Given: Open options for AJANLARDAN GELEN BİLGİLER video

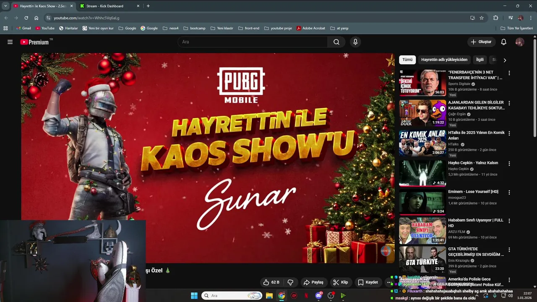Looking at the screenshot, I should point(509,103).
